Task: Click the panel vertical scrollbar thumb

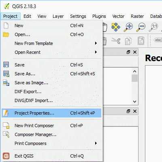Action: [134, 78]
